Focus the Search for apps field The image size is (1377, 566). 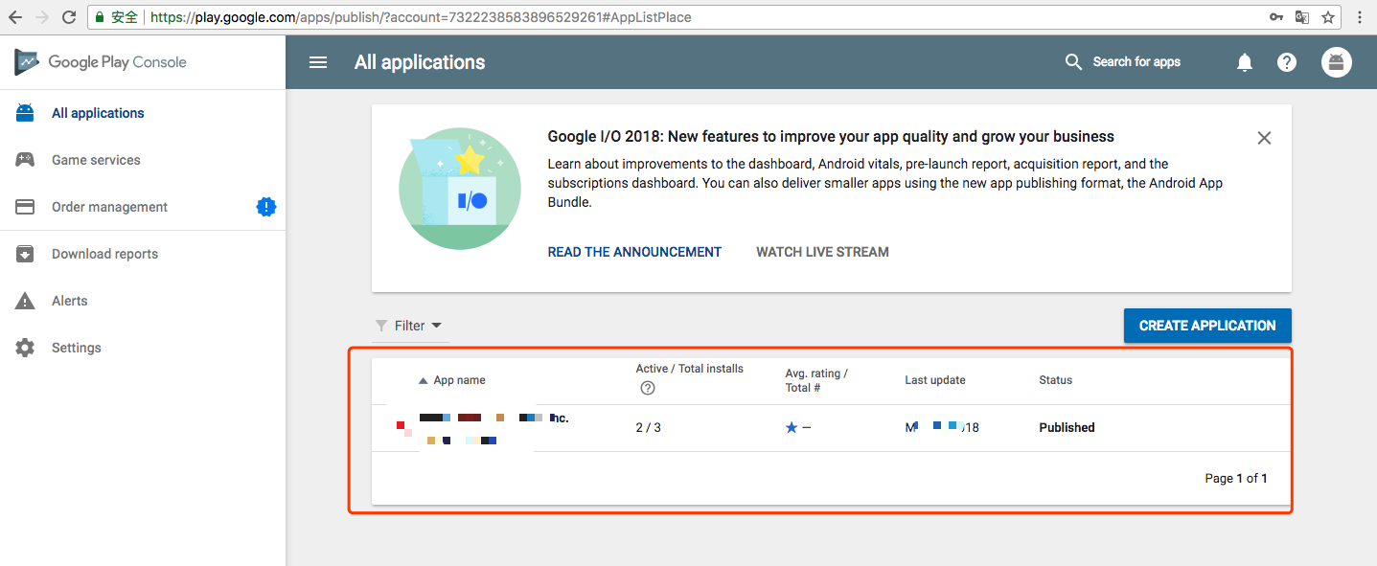pyautogui.click(x=1136, y=62)
